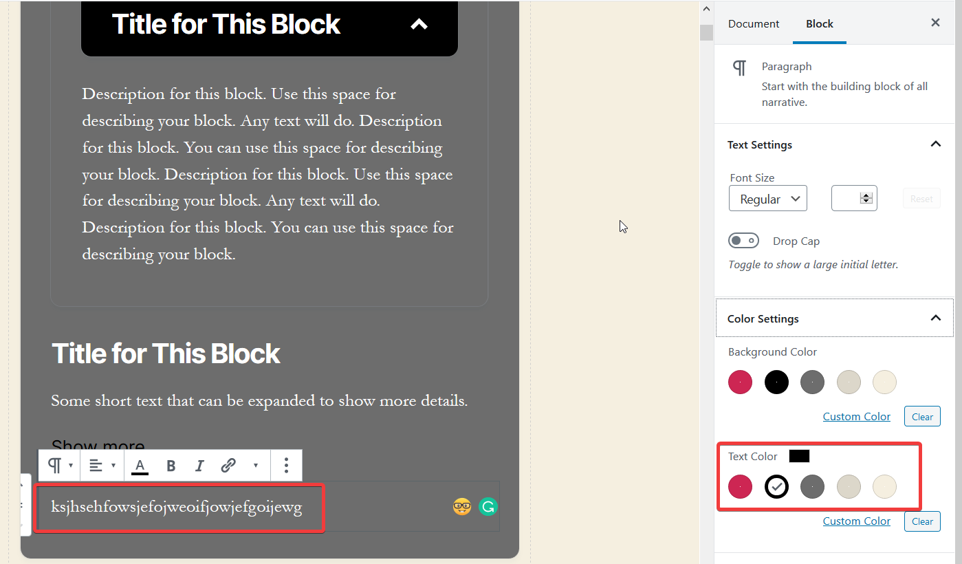The width and height of the screenshot is (962, 564).
Task: Pick the cream background color swatch
Action: point(884,382)
